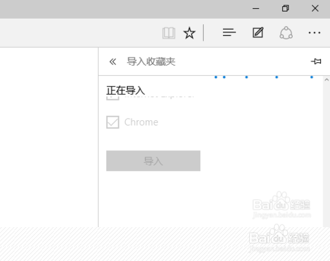The width and height of the screenshot is (330, 261).
Task: Make a Web Note with pen icon
Action: [x=258, y=32]
